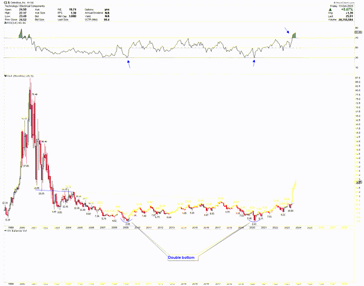The image size is (364, 286).
Task: Click the Last price value 25.91
Action: (x=350, y=16)
